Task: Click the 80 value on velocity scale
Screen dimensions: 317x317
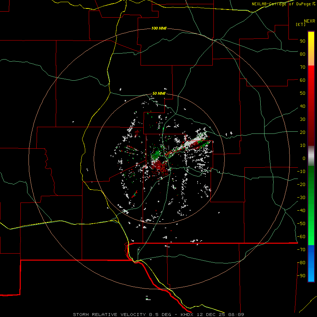Action: [303, 54]
